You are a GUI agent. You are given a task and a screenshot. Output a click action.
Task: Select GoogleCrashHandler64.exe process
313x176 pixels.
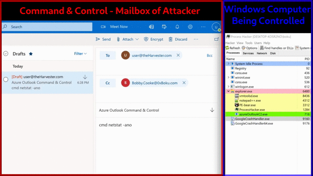[268, 123]
